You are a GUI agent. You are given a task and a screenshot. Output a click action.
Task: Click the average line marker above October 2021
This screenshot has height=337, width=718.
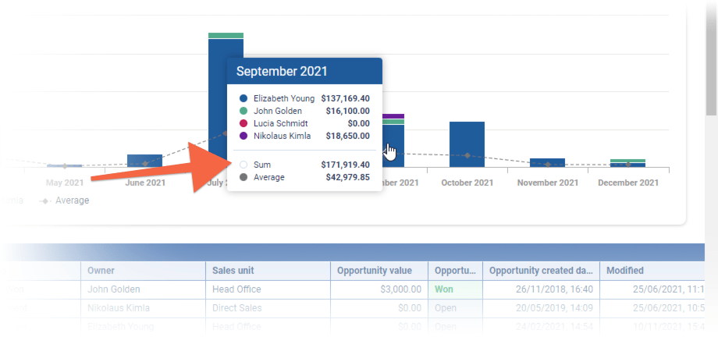pos(467,155)
